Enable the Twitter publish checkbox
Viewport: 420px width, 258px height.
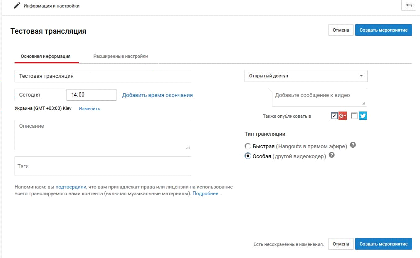coord(354,116)
